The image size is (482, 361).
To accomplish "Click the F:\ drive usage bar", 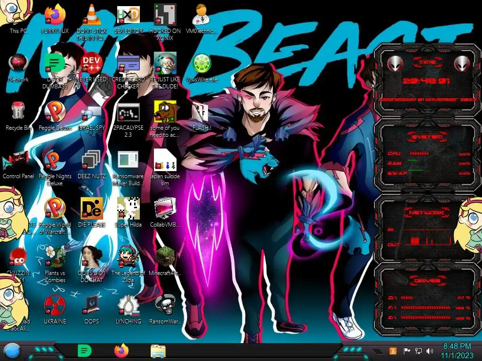I will click(x=426, y=307).
